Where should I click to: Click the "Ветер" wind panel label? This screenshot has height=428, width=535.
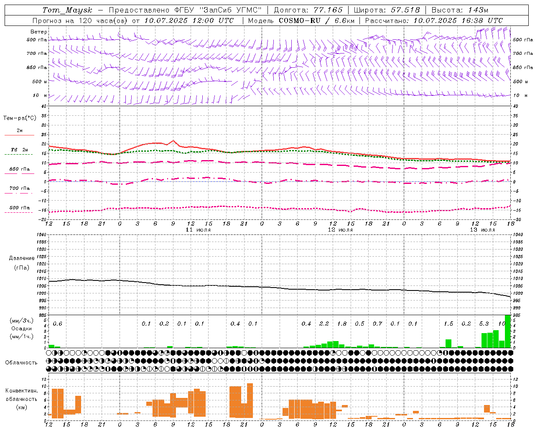(x=39, y=32)
